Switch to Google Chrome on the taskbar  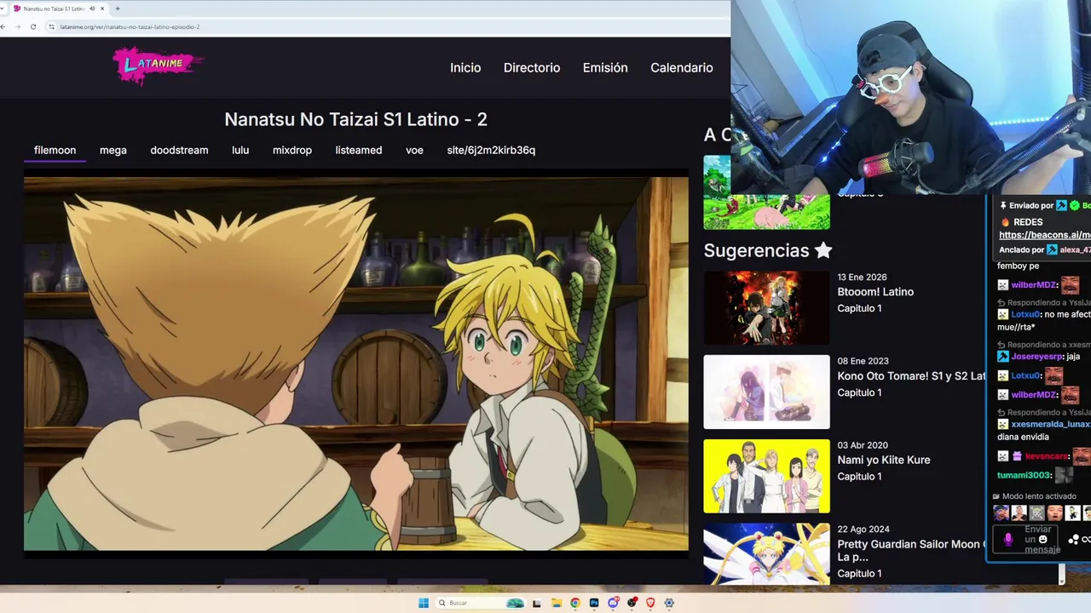[x=575, y=603]
